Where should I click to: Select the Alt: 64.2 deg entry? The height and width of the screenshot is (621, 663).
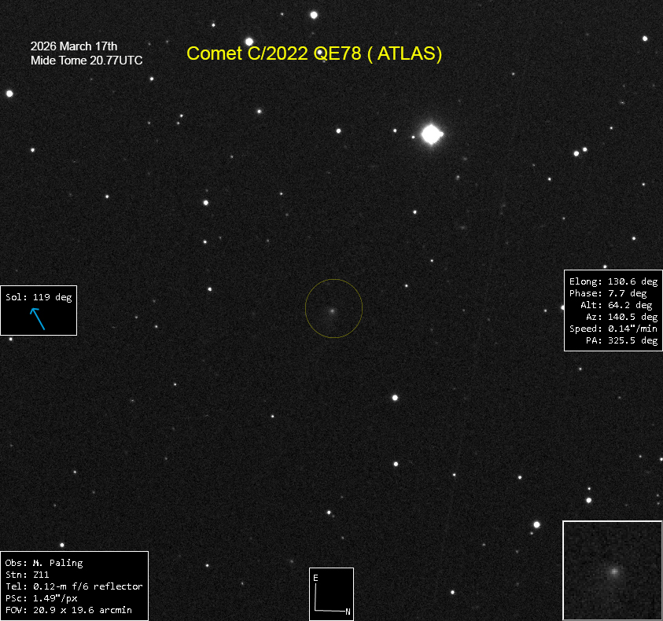618,305
